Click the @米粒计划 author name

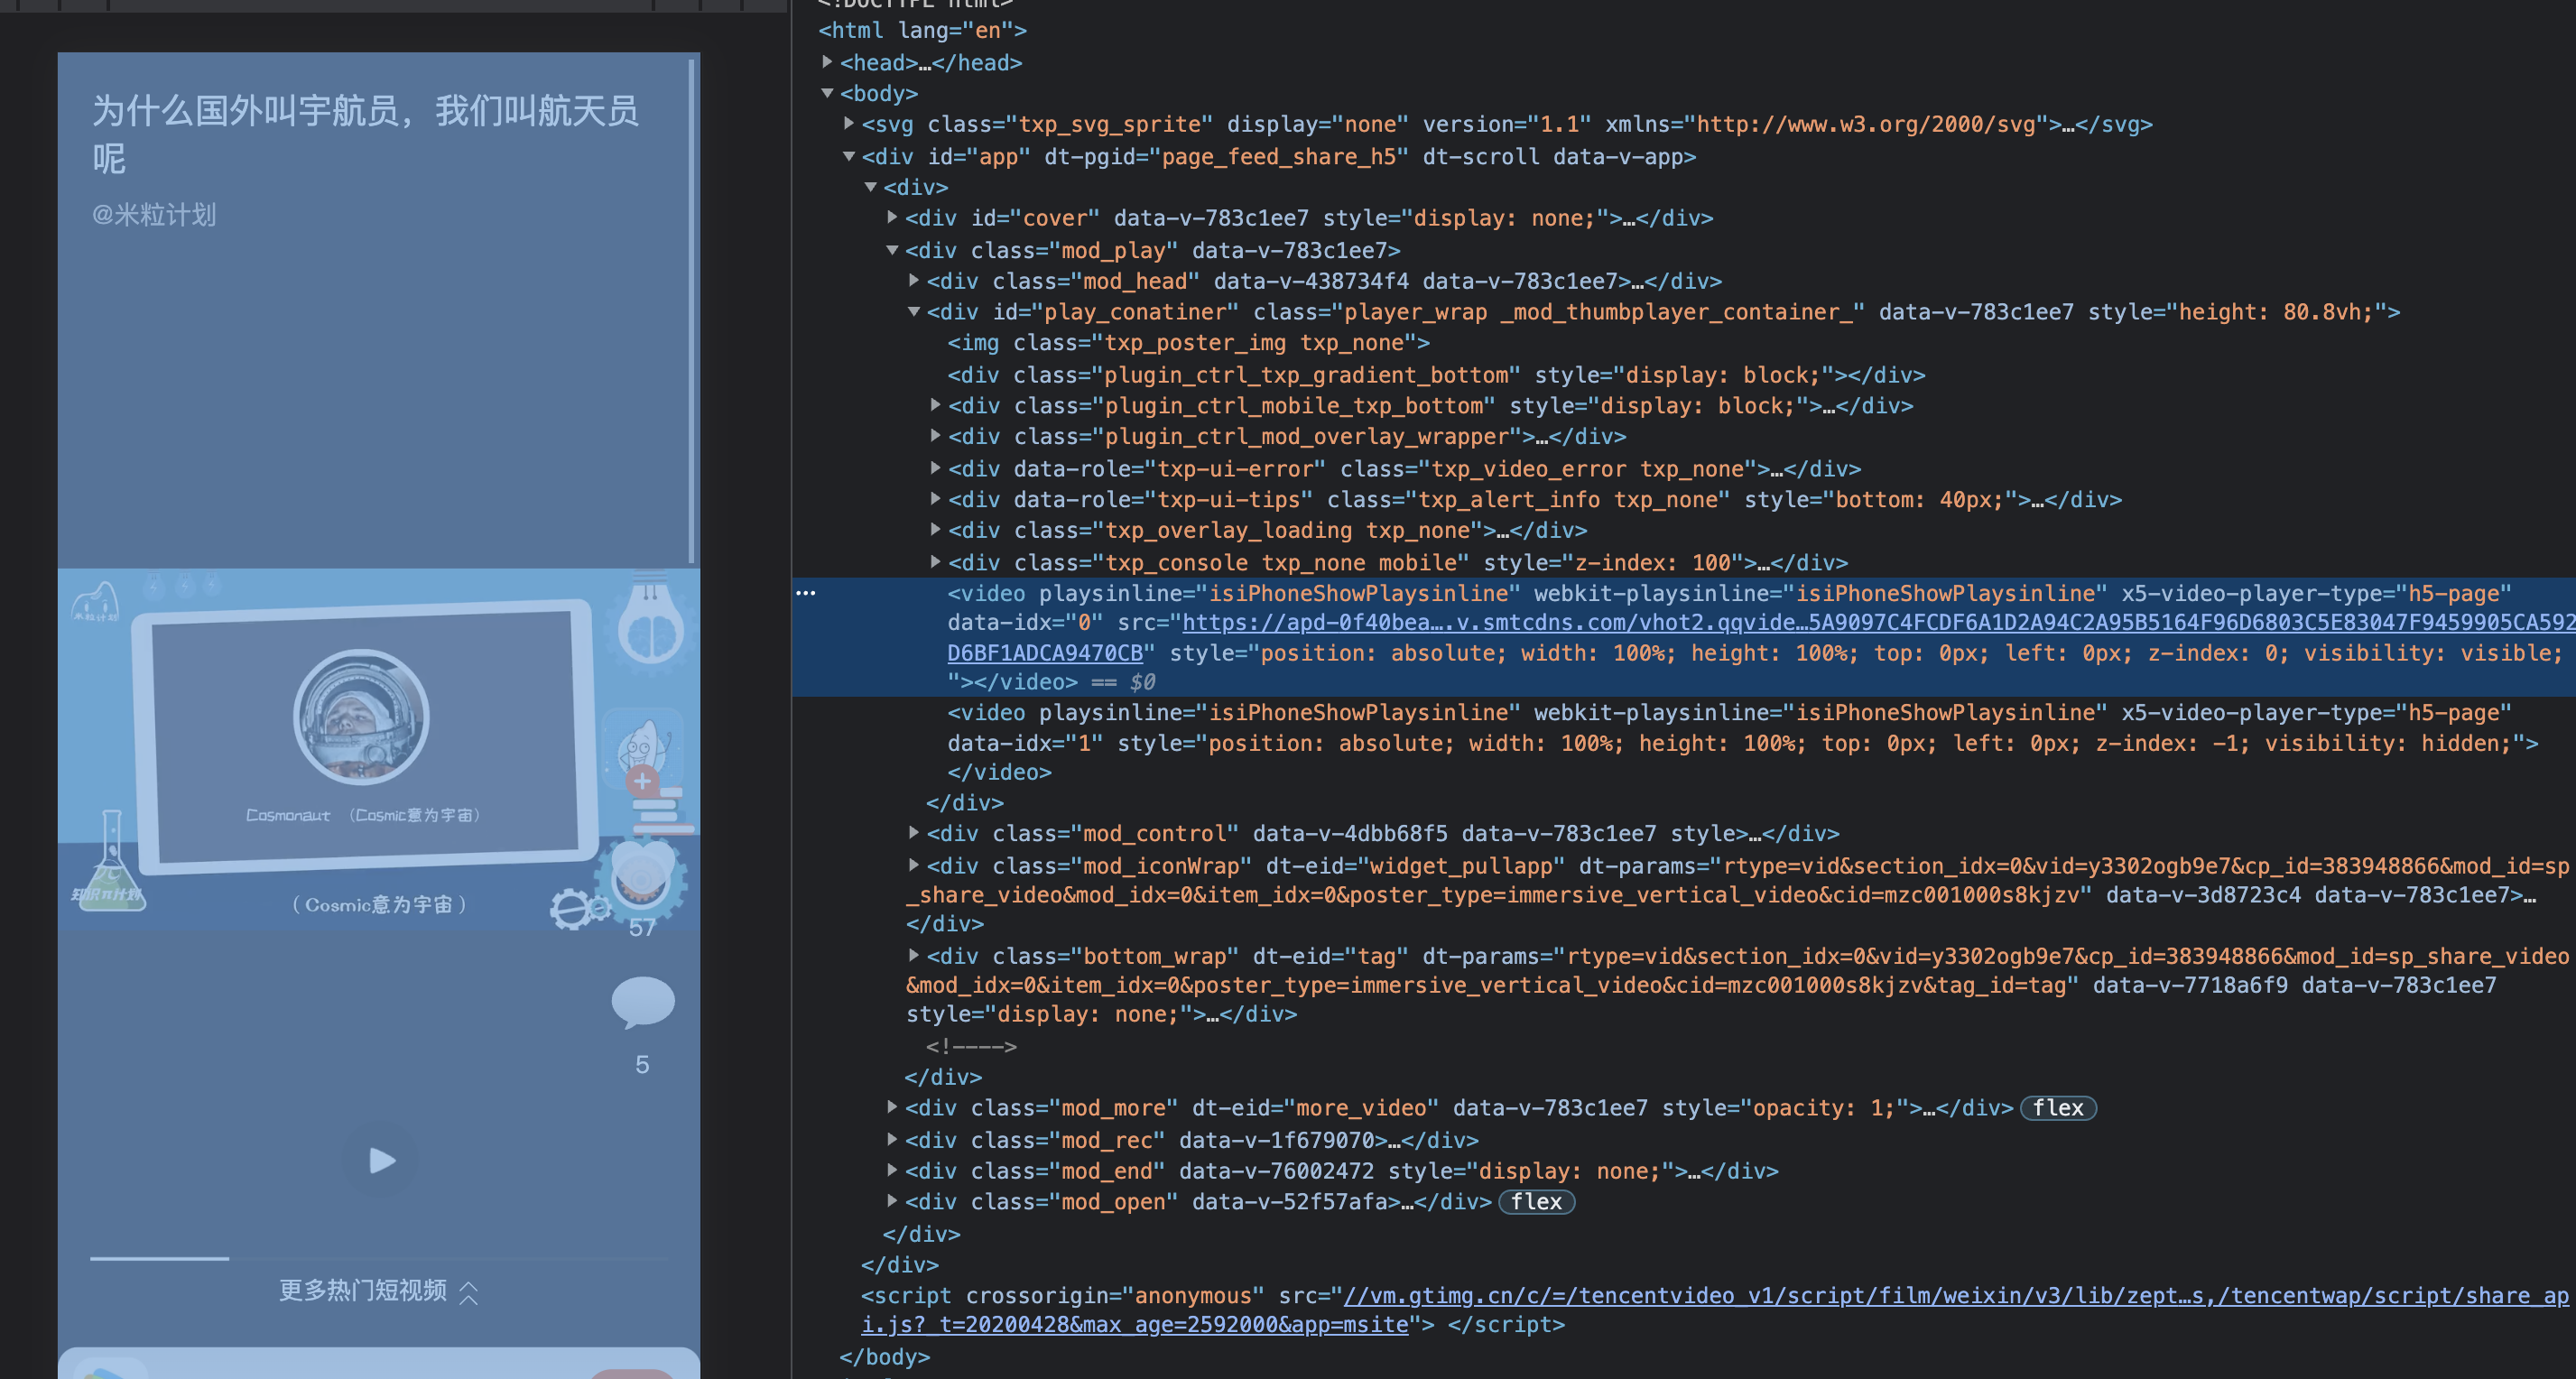154,215
